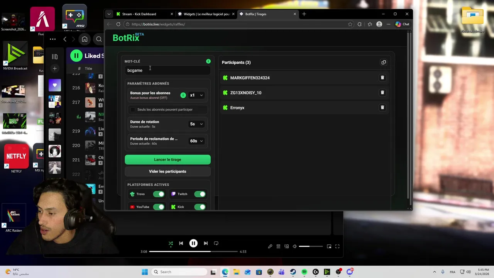
Task: Check Seuls les abonnés peuvent participer
Action: tap(133, 110)
